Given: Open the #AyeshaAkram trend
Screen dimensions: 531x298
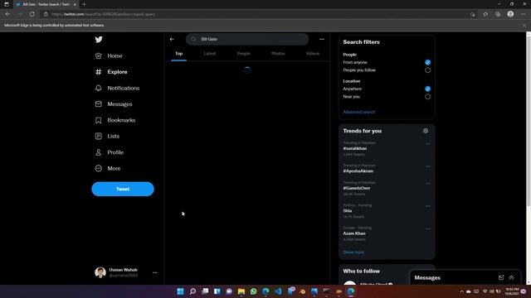Looking at the screenshot, I should click(358, 171).
